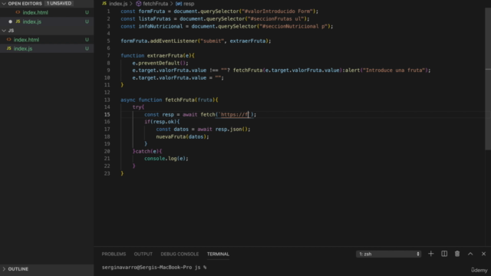
Task: Click line number 7 in the gutter
Action: pos(108,56)
